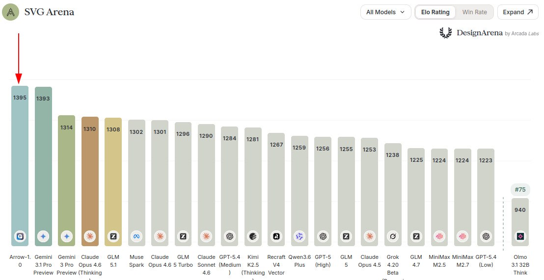Select the Elo Rating view

[435, 12]
